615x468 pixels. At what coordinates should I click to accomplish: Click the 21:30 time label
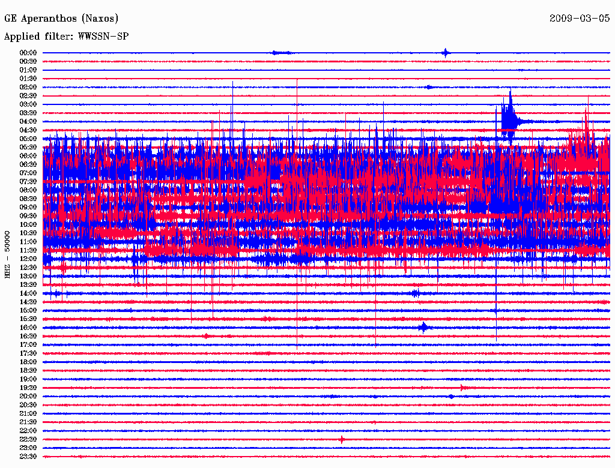pyautogui.click(x=28, y=422)
